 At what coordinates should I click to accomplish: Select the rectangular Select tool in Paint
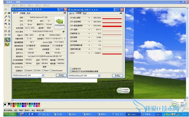9,9
